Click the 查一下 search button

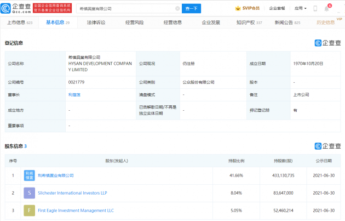(x=191, y=9)
